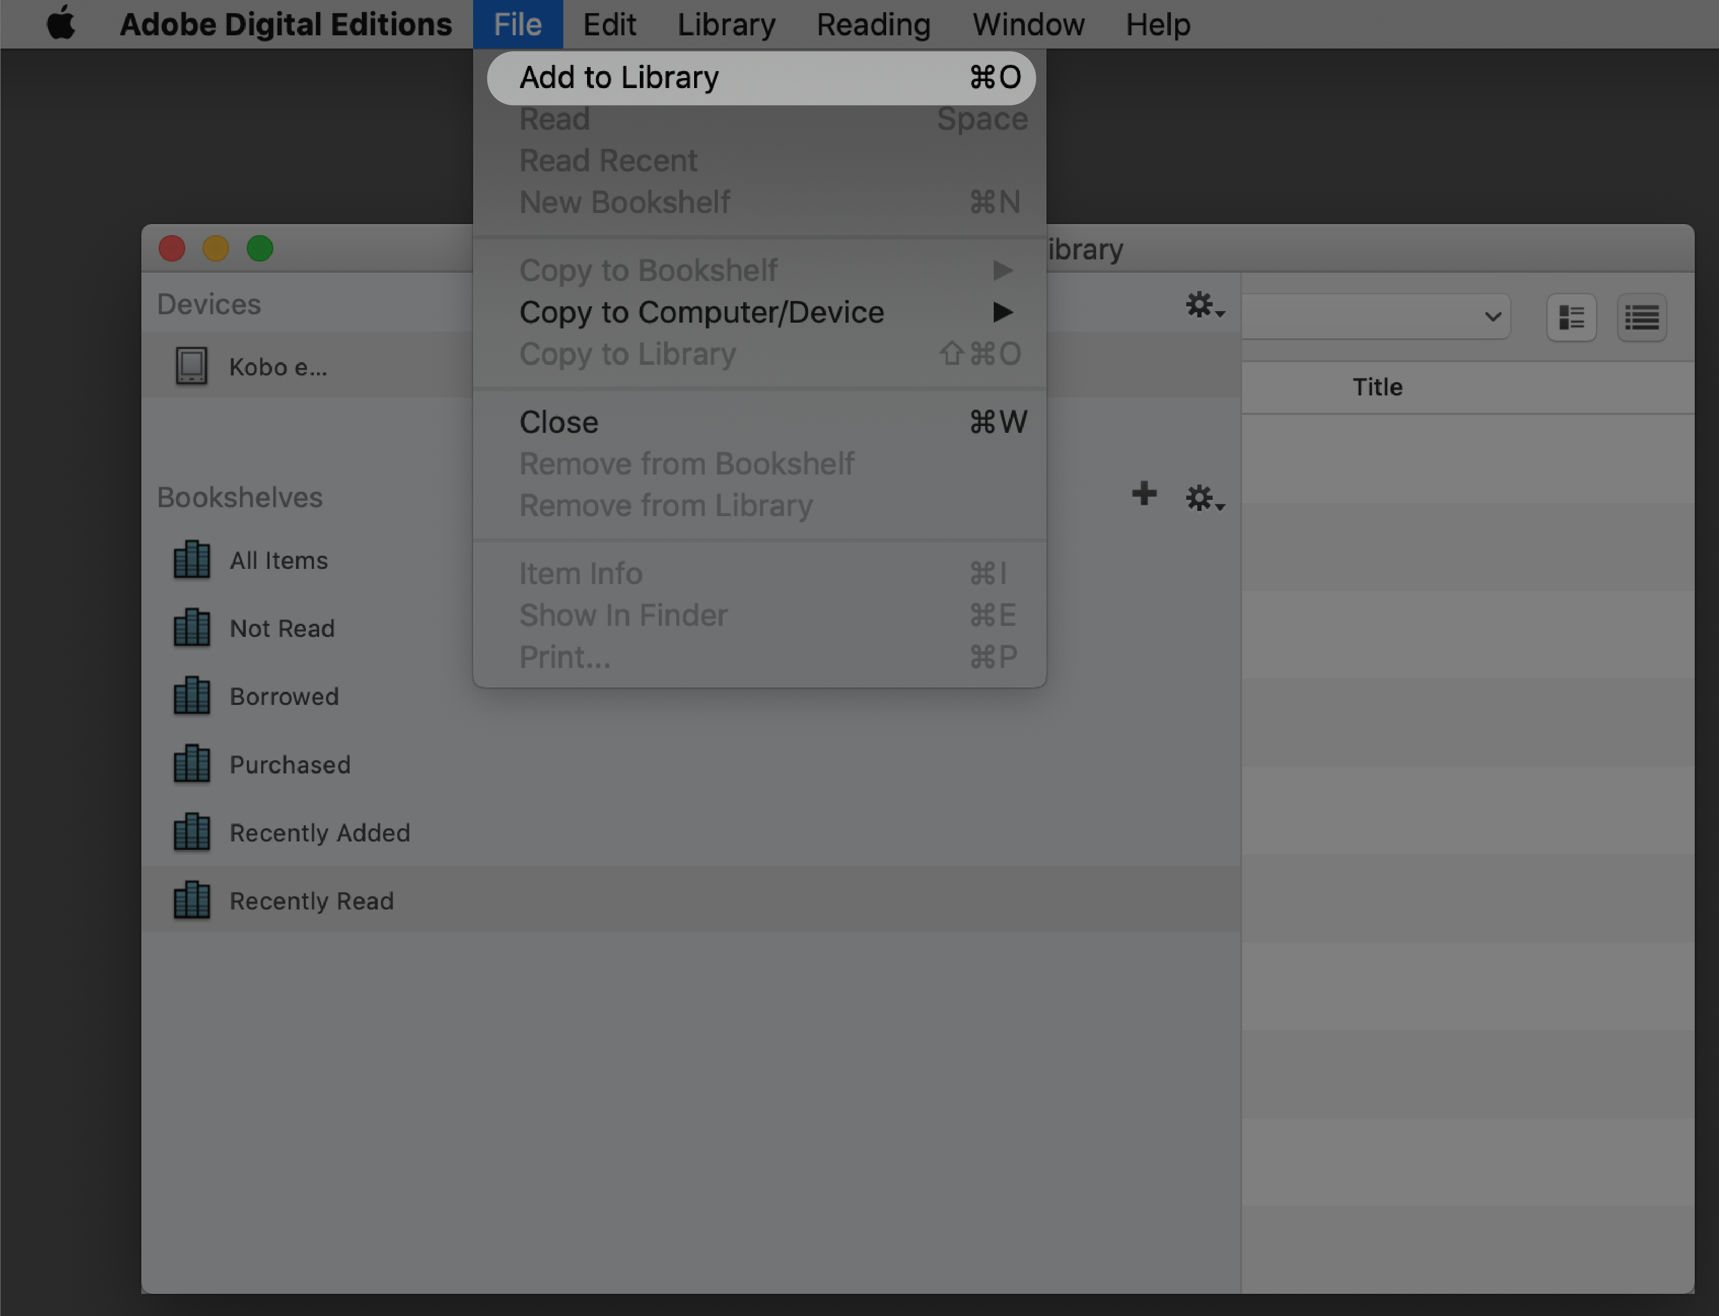
Task: Select the Not Read bookshelf icon
Action: click(192, 627)
